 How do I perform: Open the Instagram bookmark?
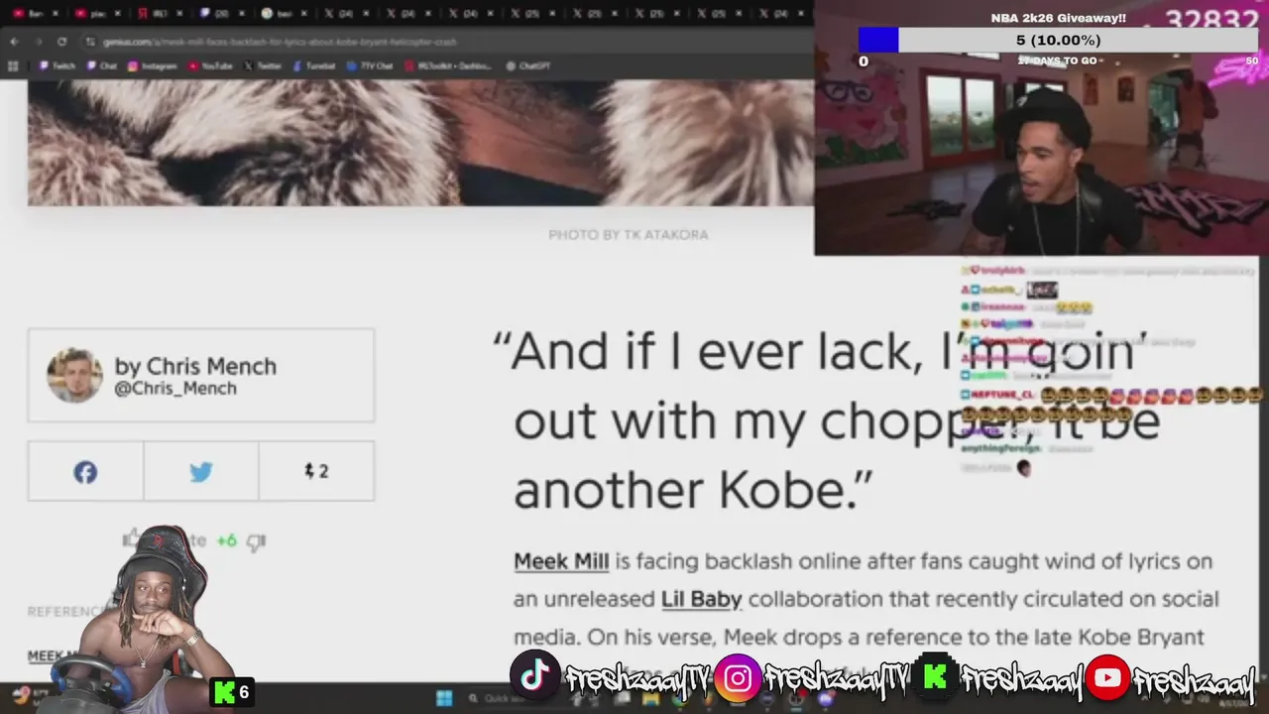pyautogui.click(x=152, y=66)
